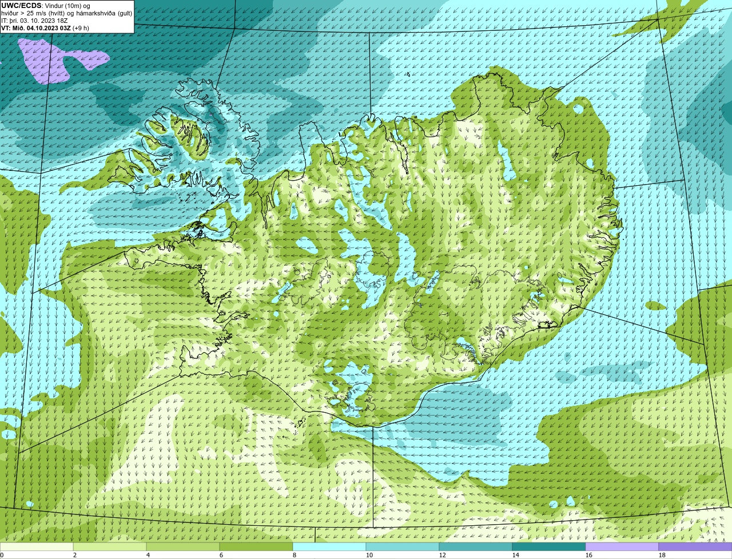The height and width of the screenshot is (559, 732).
Task: Click the medium green 4–6 m/s legend swatch
Action: coord(183,547)
